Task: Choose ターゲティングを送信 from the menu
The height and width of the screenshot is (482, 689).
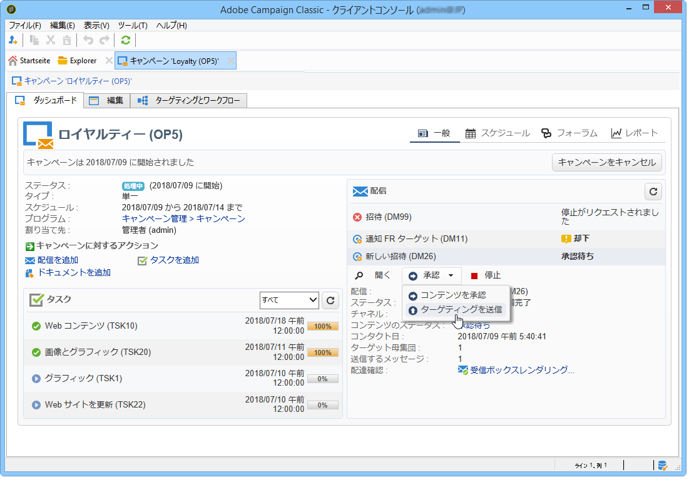Action: [456, 310]
